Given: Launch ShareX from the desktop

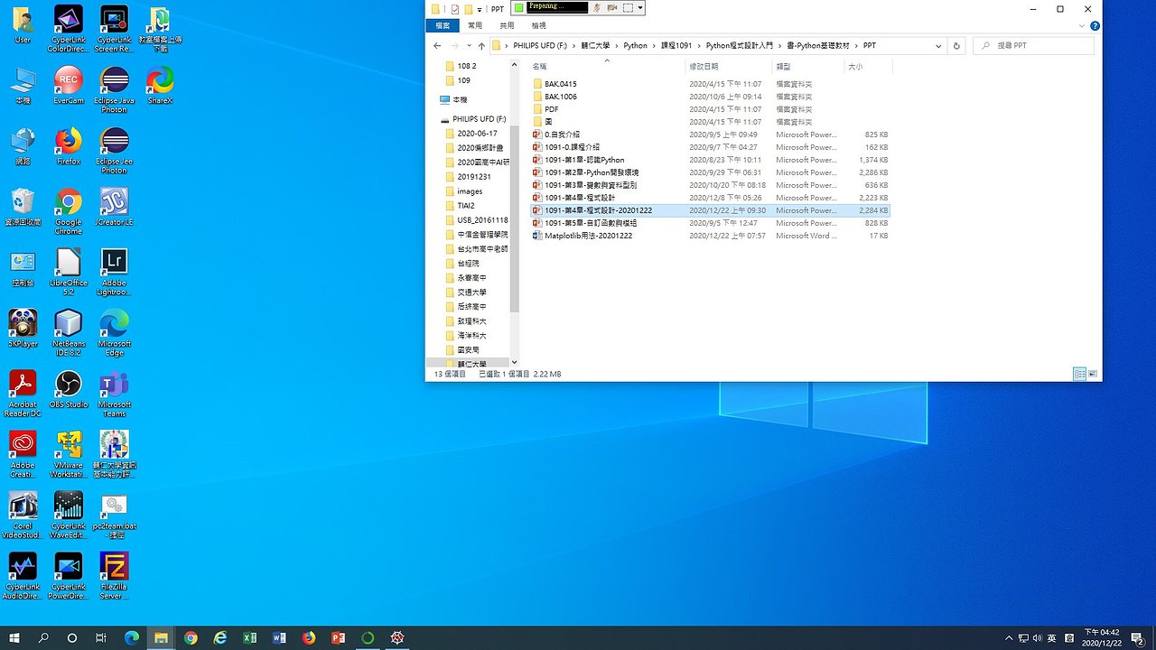Looking at the screenshot, I should point(160,86).
